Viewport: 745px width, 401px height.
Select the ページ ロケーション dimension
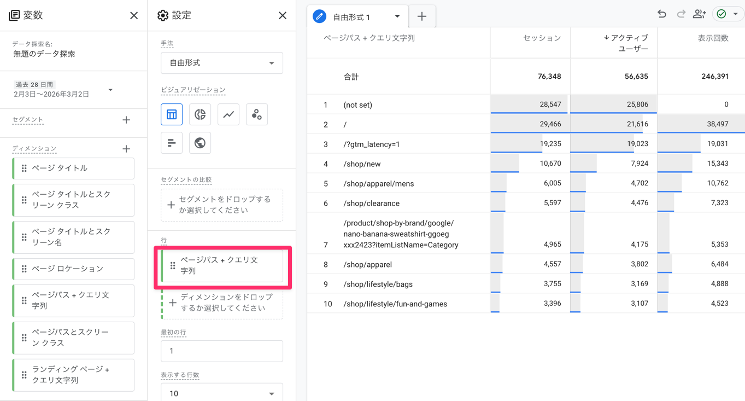(73, 269)
